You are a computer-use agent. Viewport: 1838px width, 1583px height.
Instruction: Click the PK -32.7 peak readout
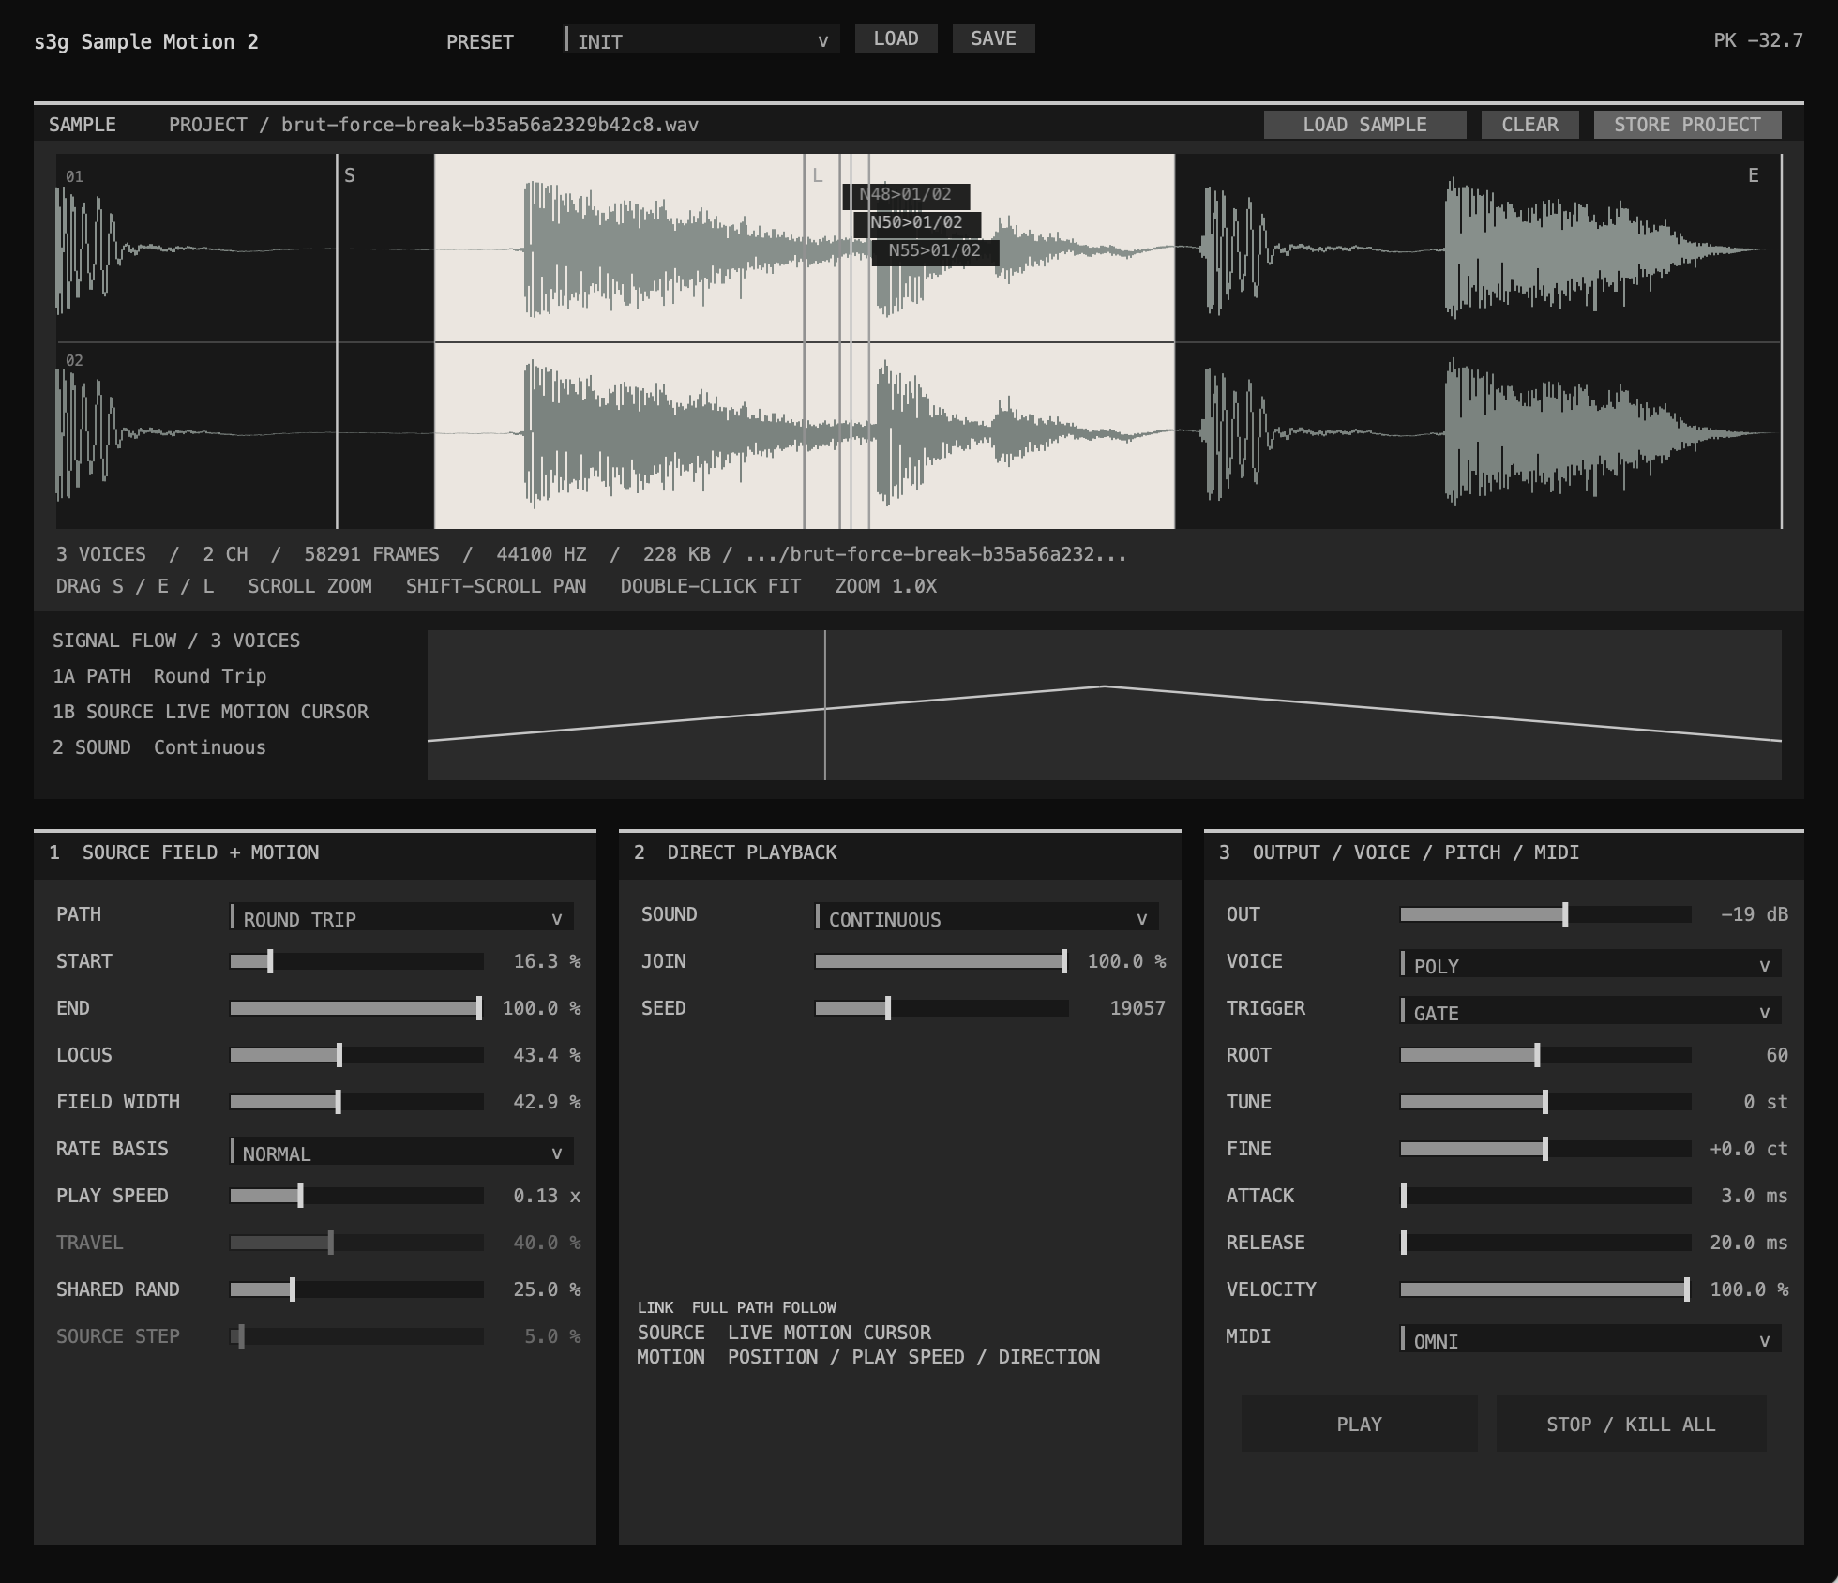[1758, 40]
